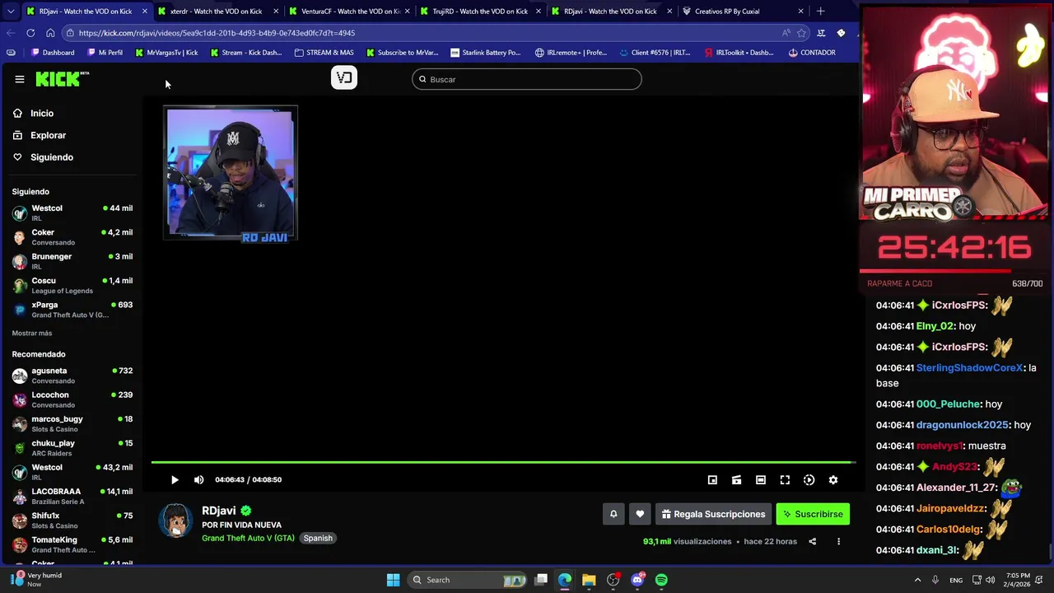Open LACOBRAAA recommended channel
This screenshot has width=1054, height=593.
pos(72,496)
